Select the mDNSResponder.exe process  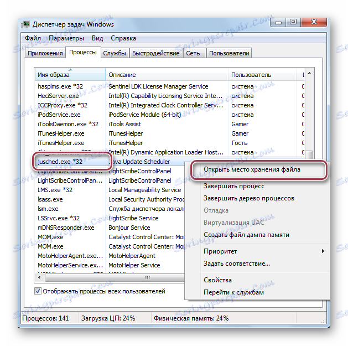(66, 228)
